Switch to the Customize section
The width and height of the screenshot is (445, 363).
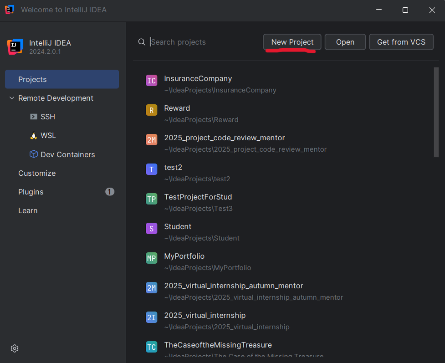[37, 173]
